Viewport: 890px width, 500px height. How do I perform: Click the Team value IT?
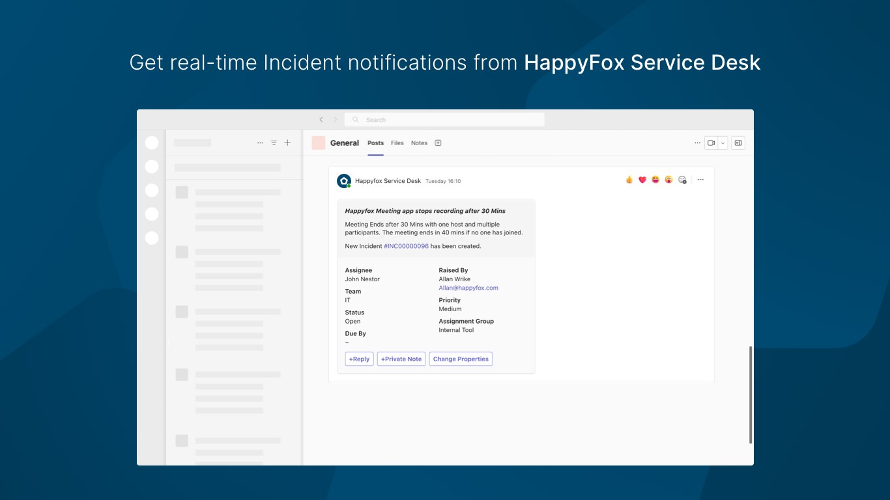tap(347, 300)
